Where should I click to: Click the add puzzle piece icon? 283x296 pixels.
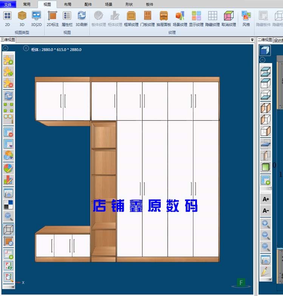pyautogui.click(x=8, y=60)
